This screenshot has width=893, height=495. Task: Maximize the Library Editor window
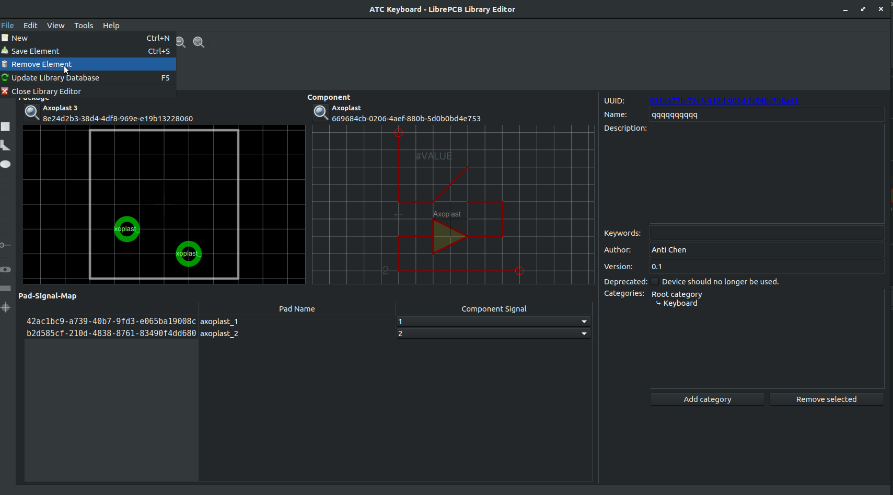(x=863, y=9)
